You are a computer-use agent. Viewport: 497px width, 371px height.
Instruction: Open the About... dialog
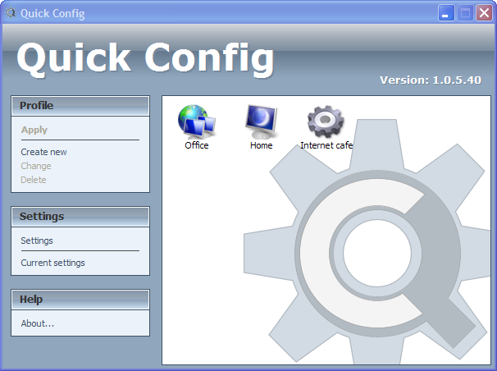tap(38, 323)
